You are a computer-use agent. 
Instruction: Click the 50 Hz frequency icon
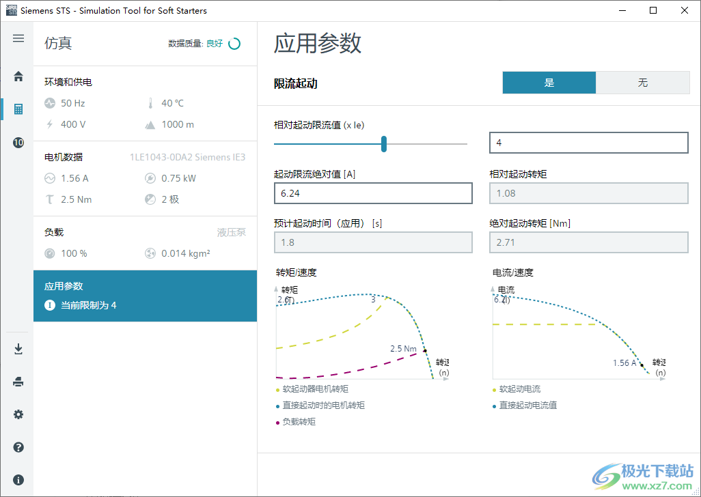point(50,103)
